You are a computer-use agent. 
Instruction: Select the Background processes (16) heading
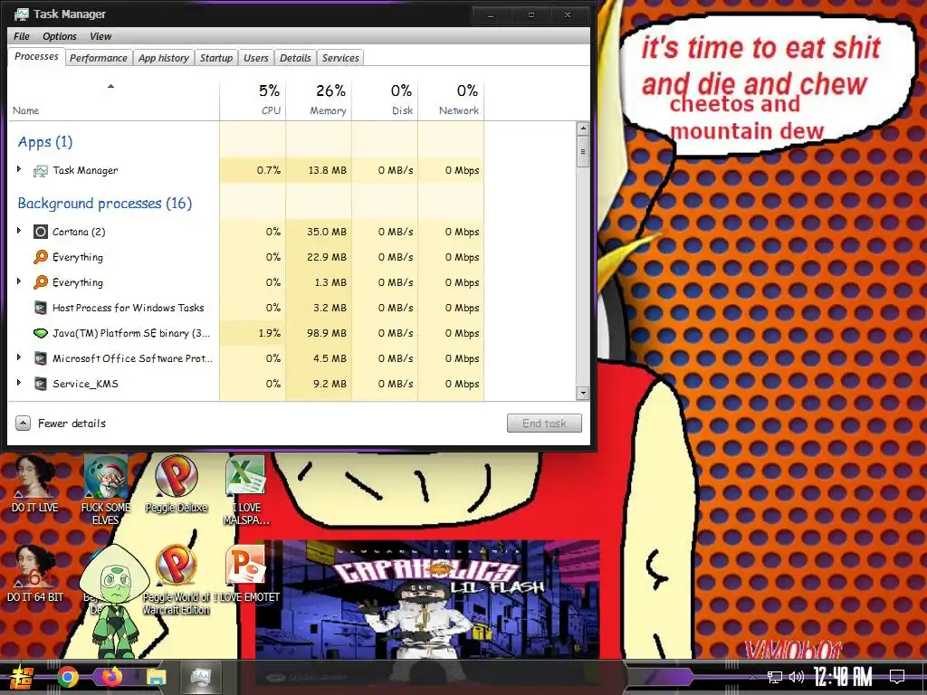(105, 204)
